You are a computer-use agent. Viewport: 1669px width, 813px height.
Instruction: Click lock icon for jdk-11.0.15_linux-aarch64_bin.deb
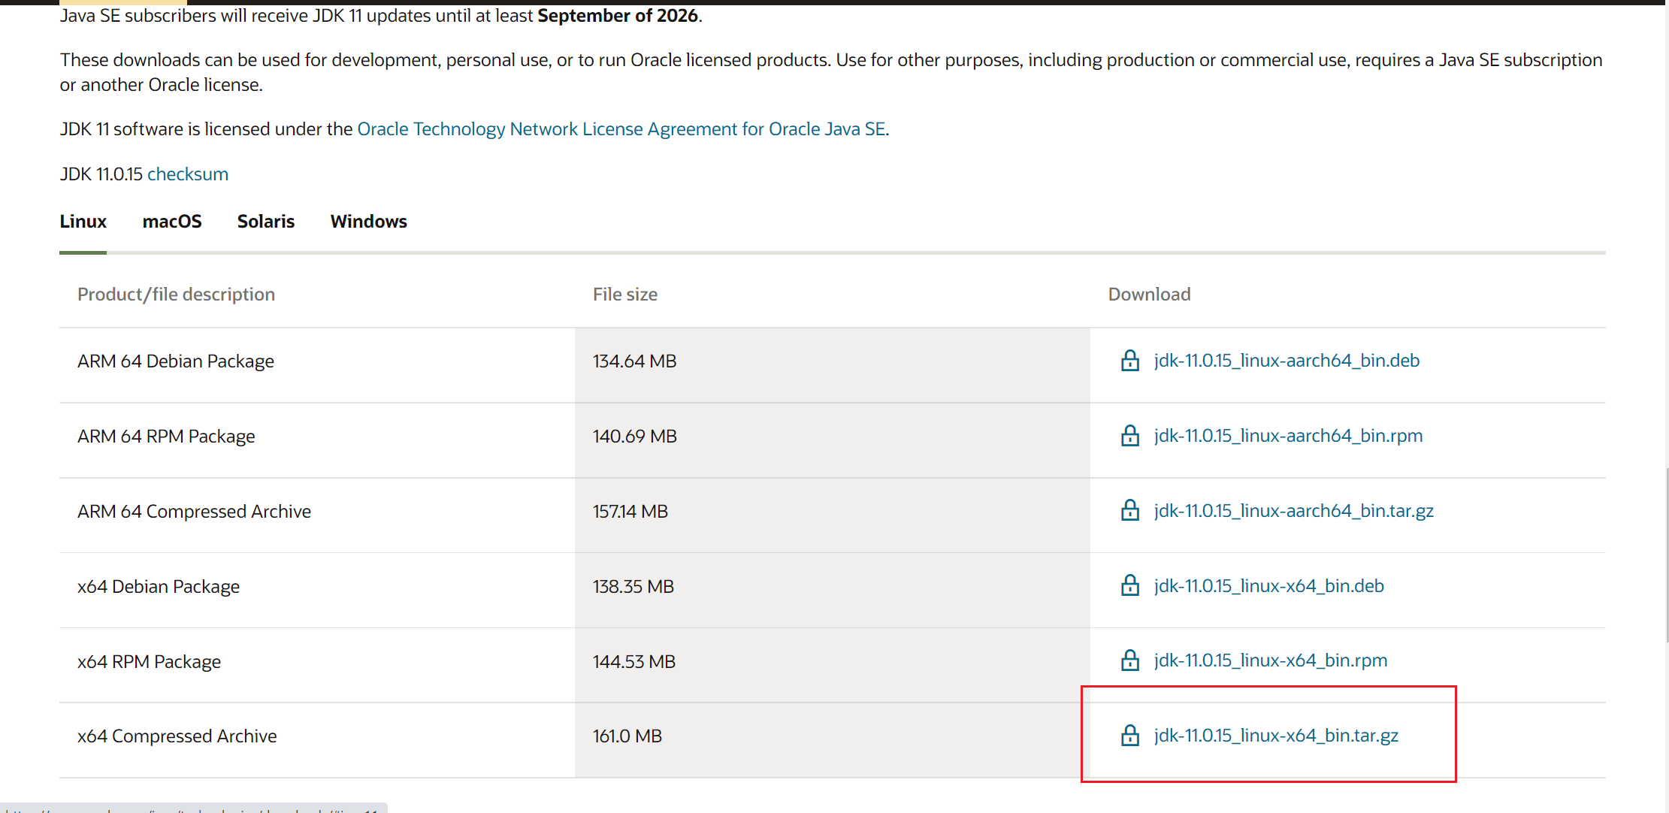[1129, 361]
